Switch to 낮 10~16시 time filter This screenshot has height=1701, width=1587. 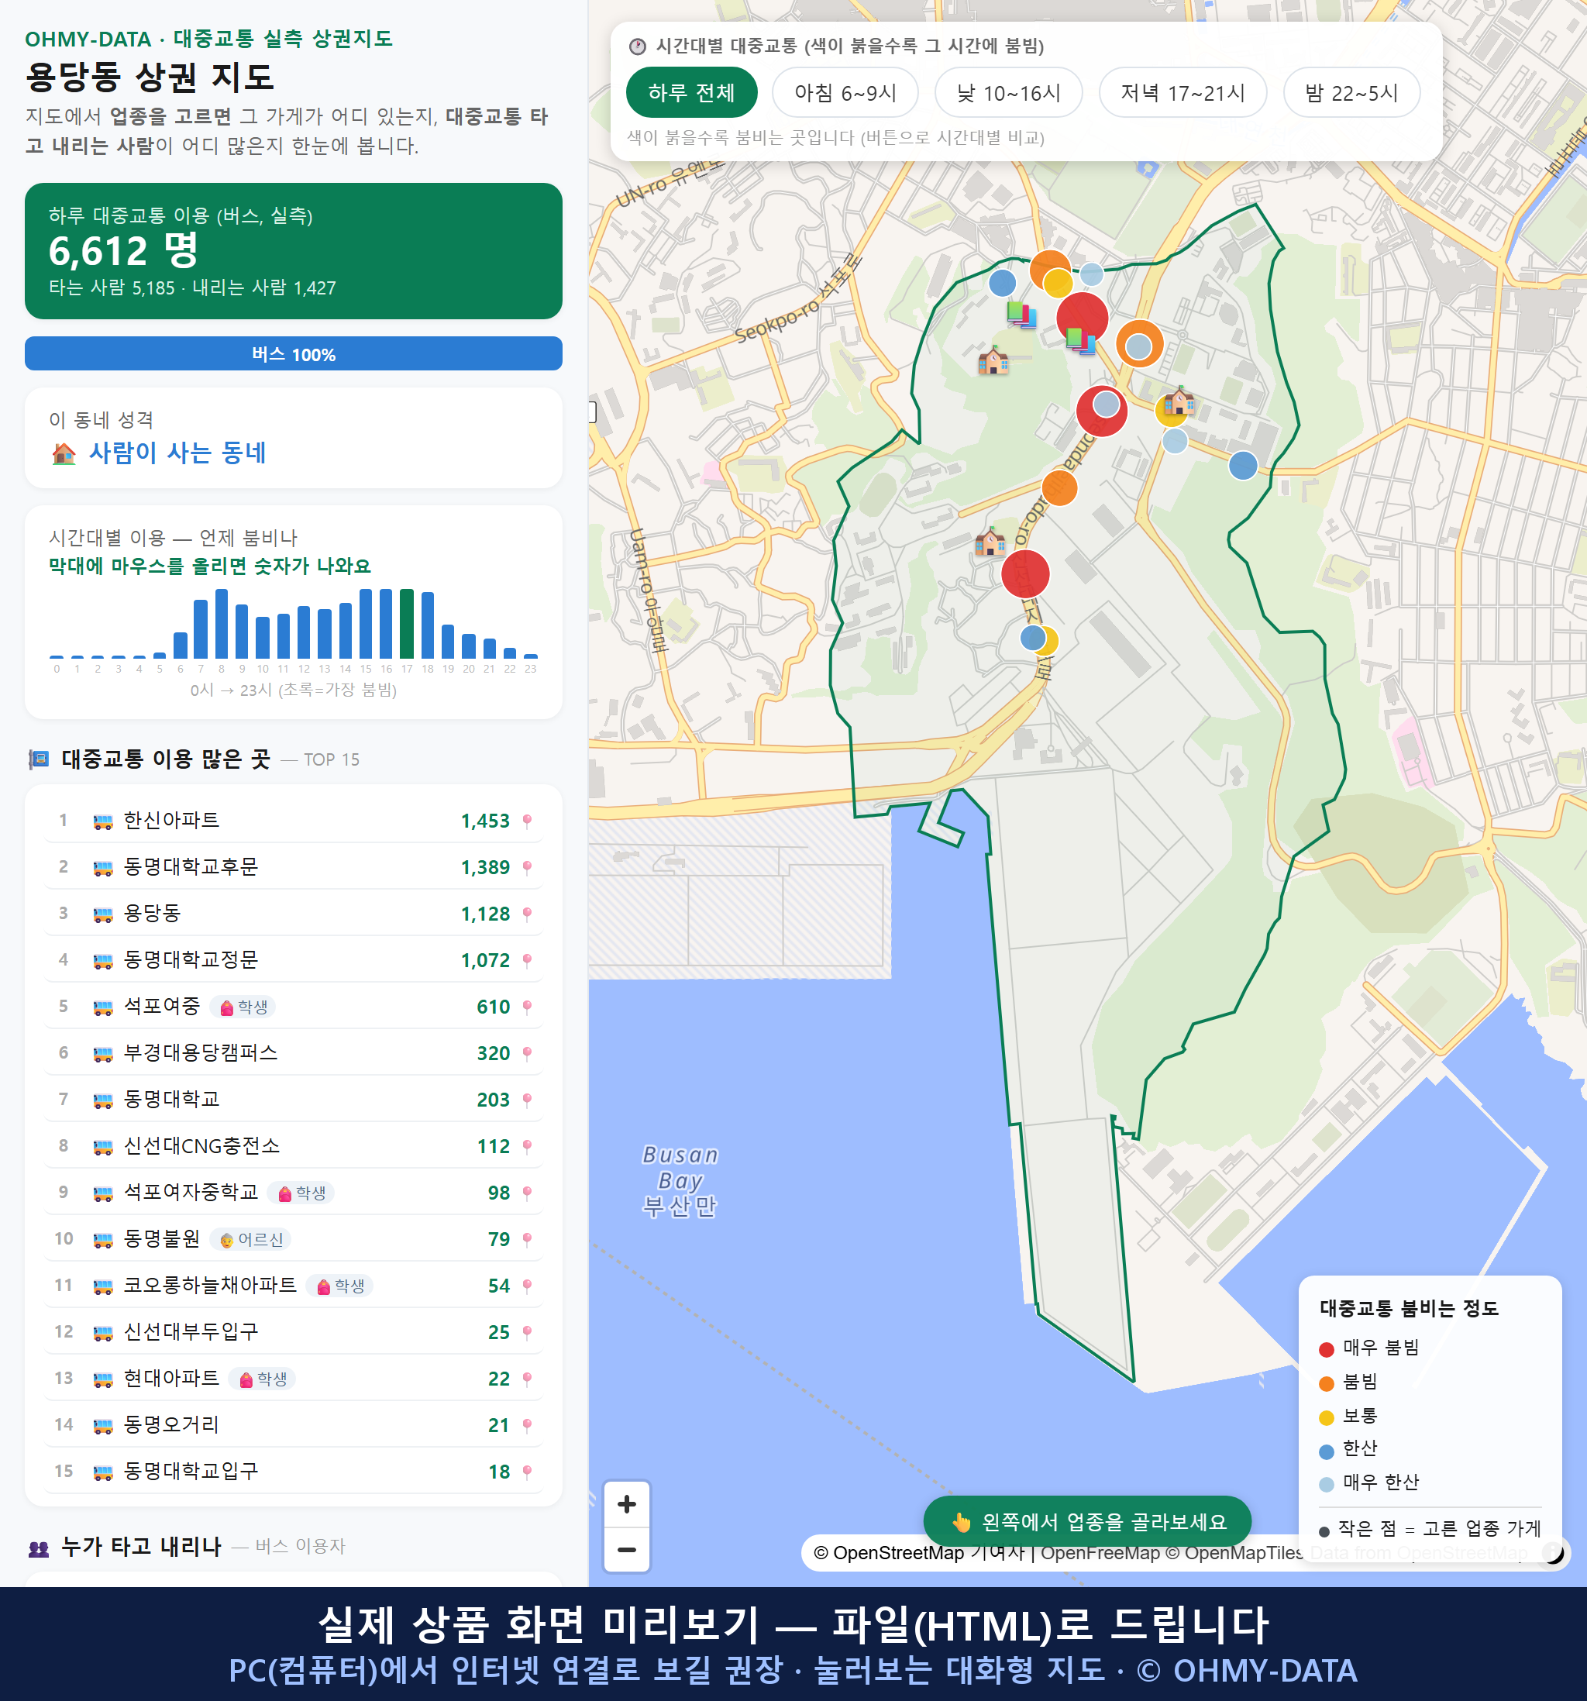click(x=1009, y=92)
